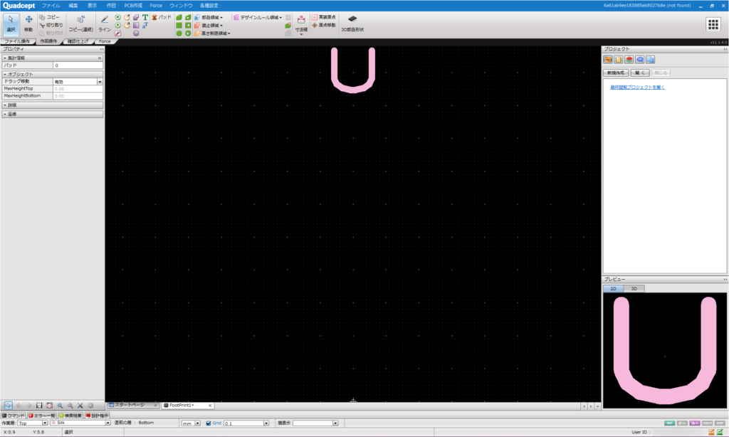Add a パッド (Pad)

click(162, 17)
